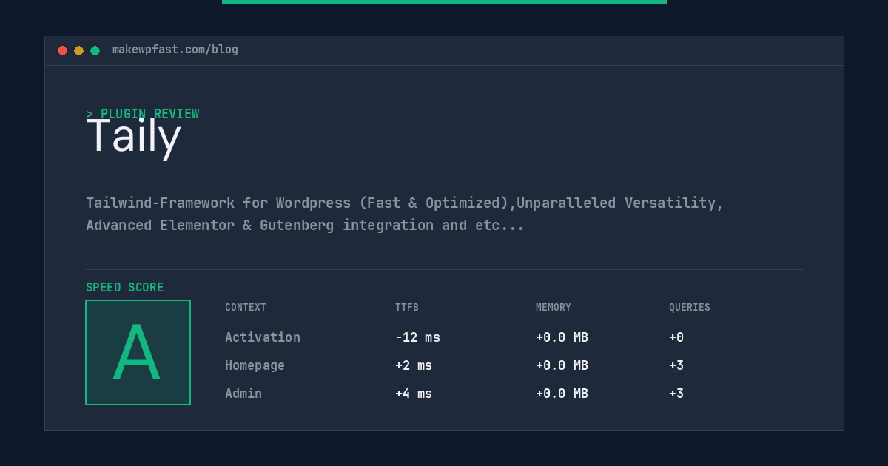This screenshot has width=888, height=466.
Task: Select the Activation row label
Action: [x=263, y=337]
